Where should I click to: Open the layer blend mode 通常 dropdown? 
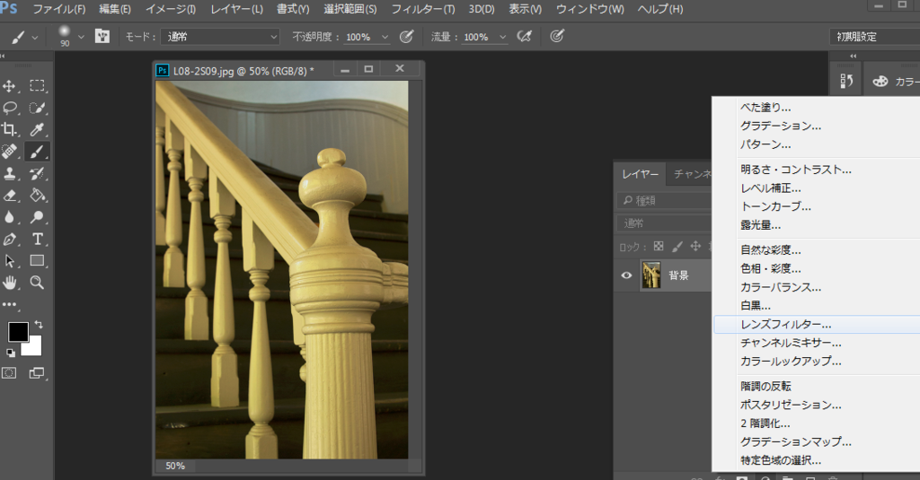point(664,223)
